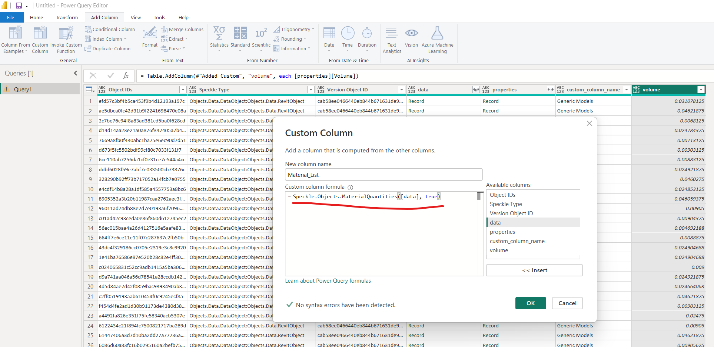
Task: Click the New column name field
Action: 383,175
